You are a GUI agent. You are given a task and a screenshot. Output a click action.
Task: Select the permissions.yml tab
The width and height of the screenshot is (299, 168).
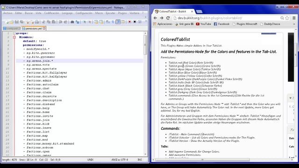[33, 28]
